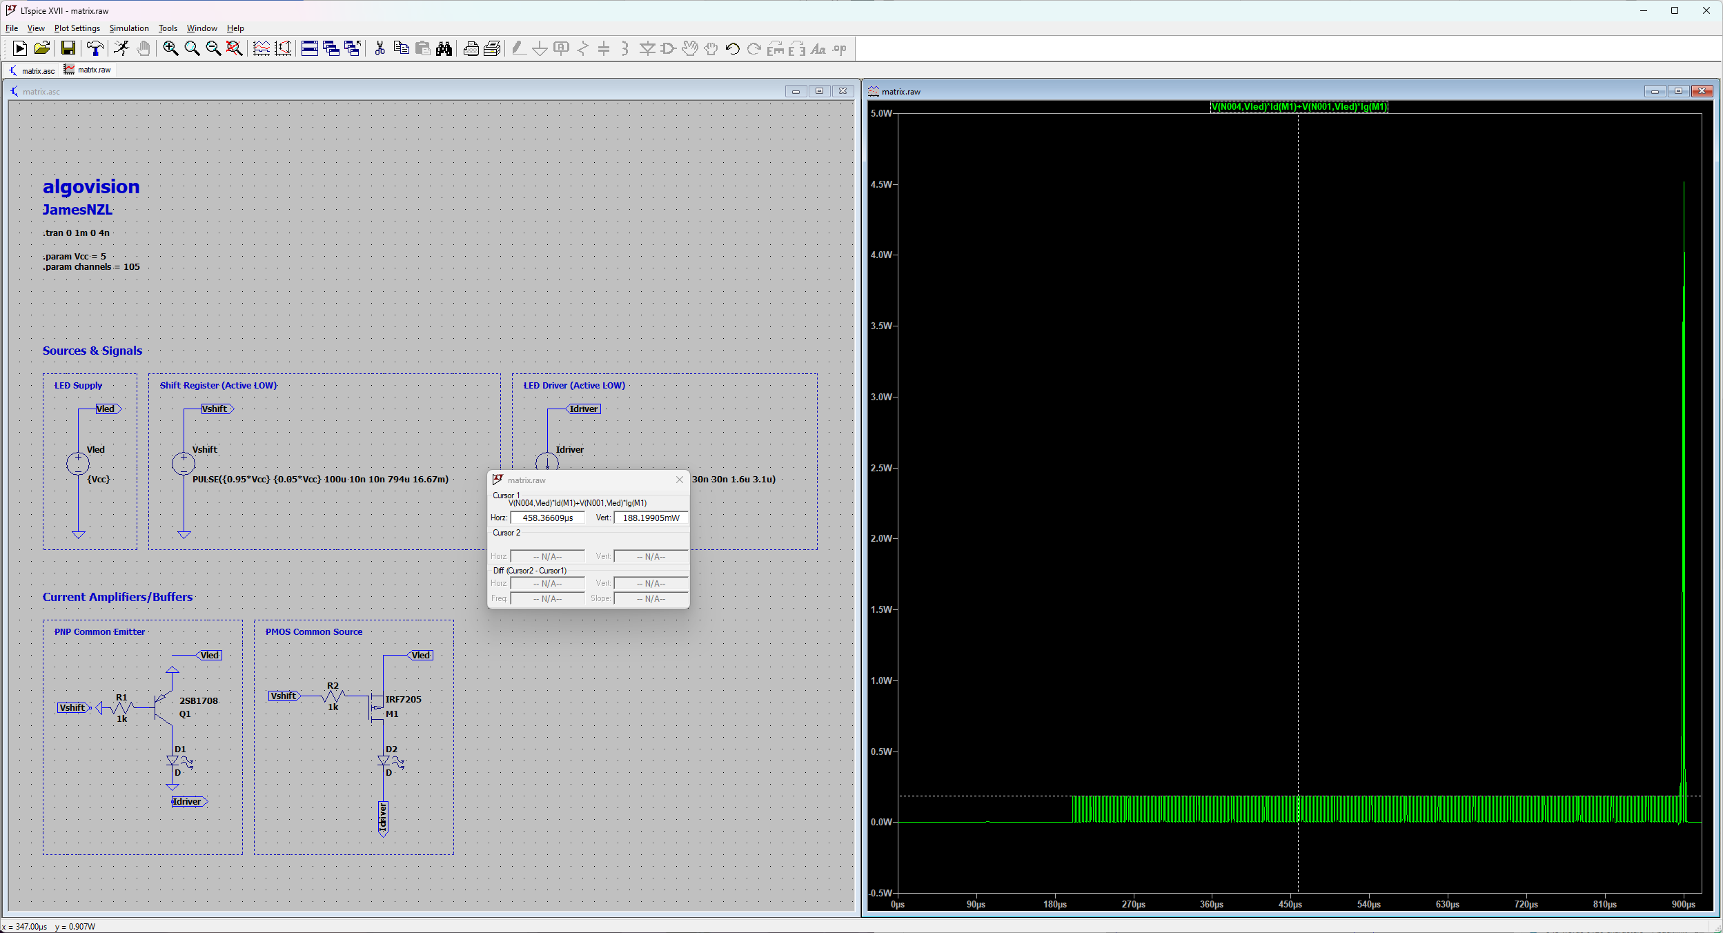
Task: Tile windows horizontally icon
Action: (x=310, y=48)
